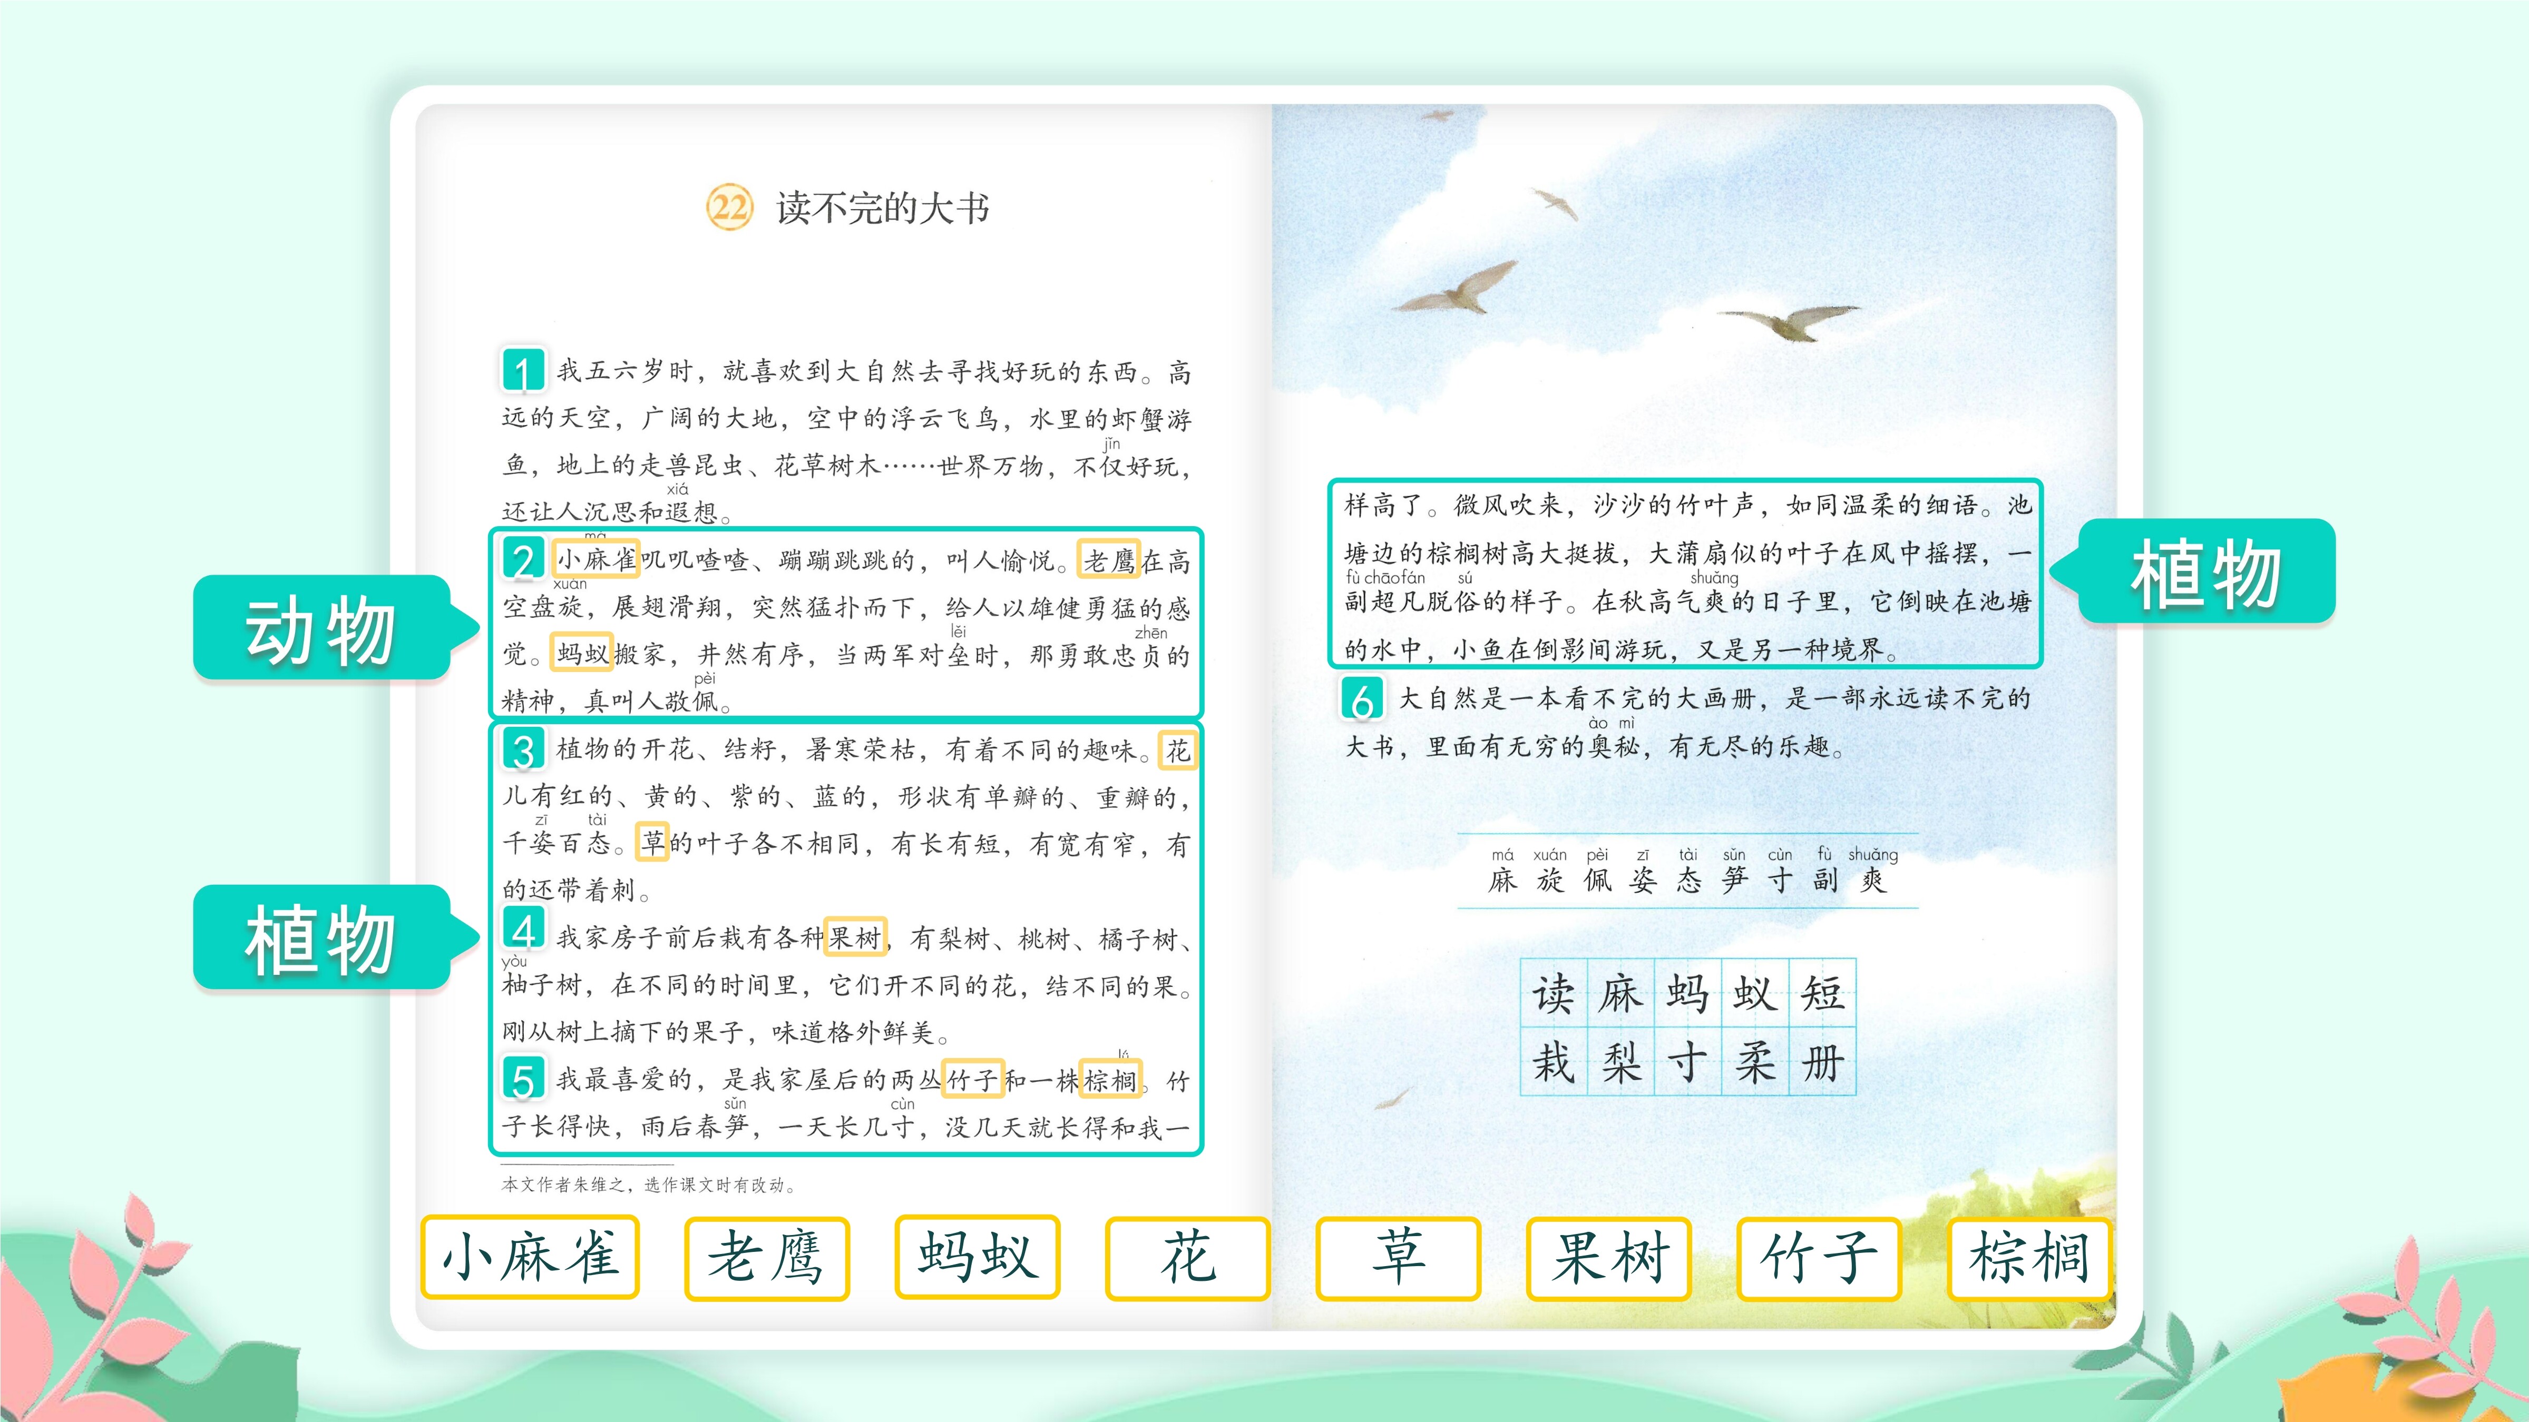Click 寸 in the writing grid
The image size is (2529, 1422).
point(1688,1061)
